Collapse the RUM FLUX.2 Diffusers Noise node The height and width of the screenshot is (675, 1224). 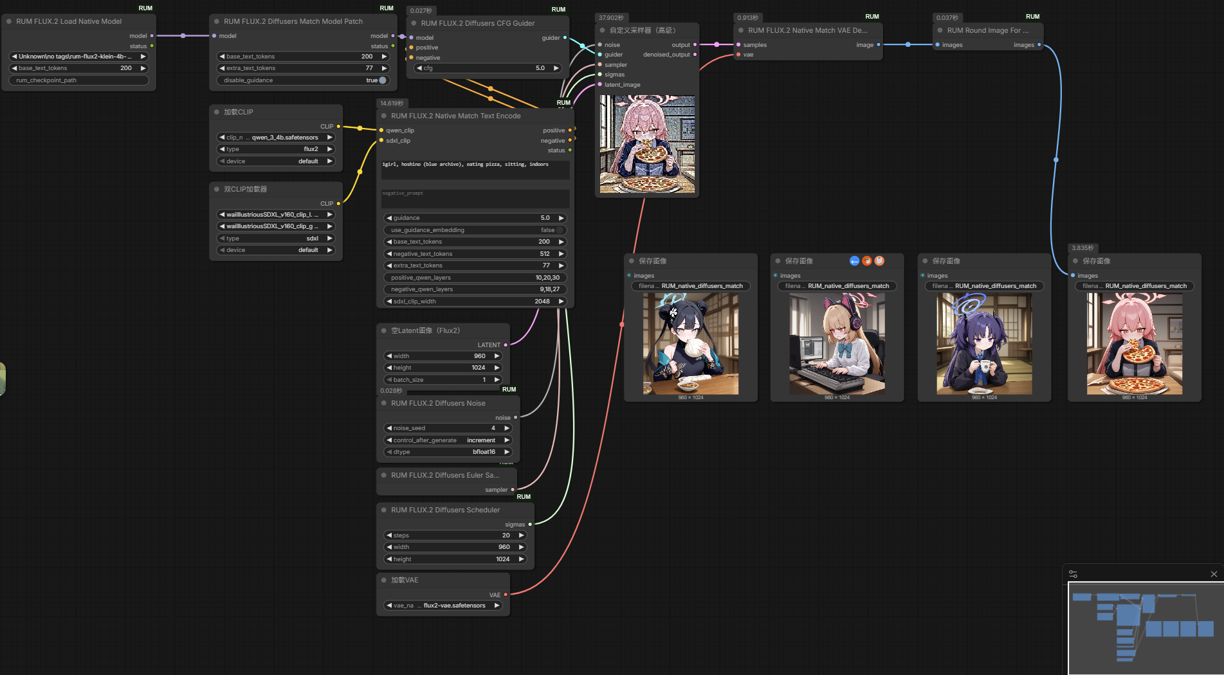pyautogui.click(x=384, y=403)
